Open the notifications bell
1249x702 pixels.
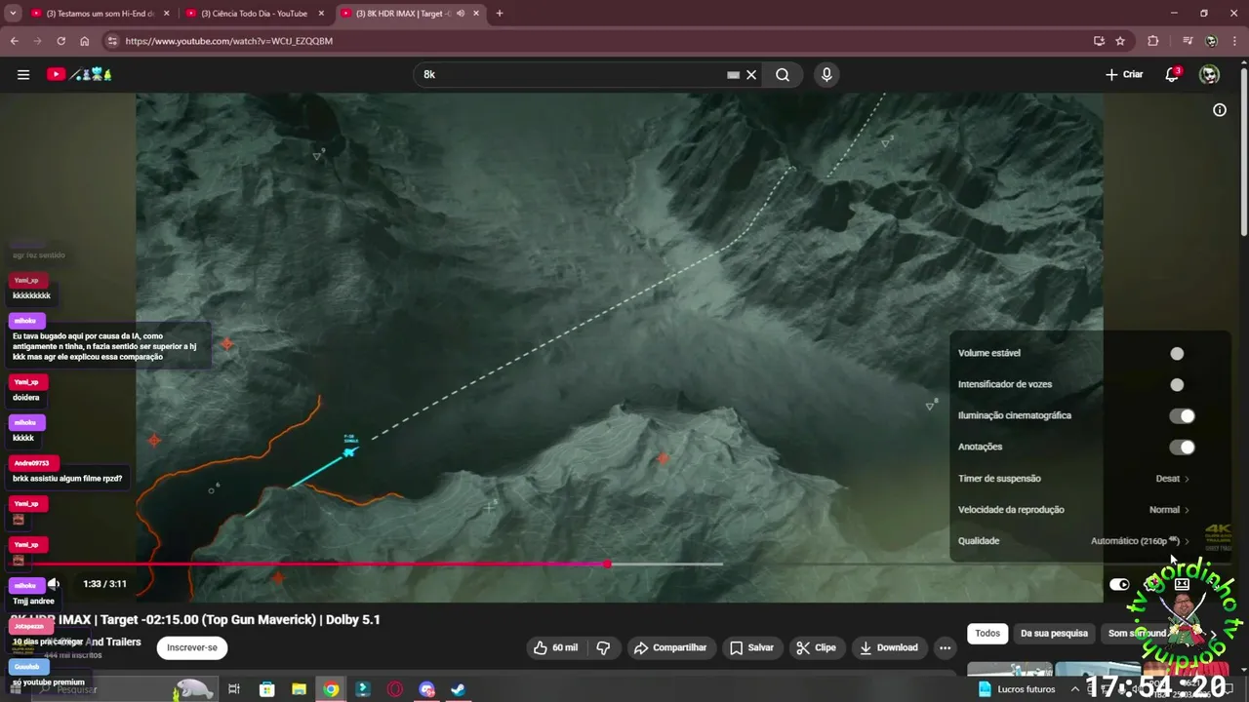[1173, 74]
